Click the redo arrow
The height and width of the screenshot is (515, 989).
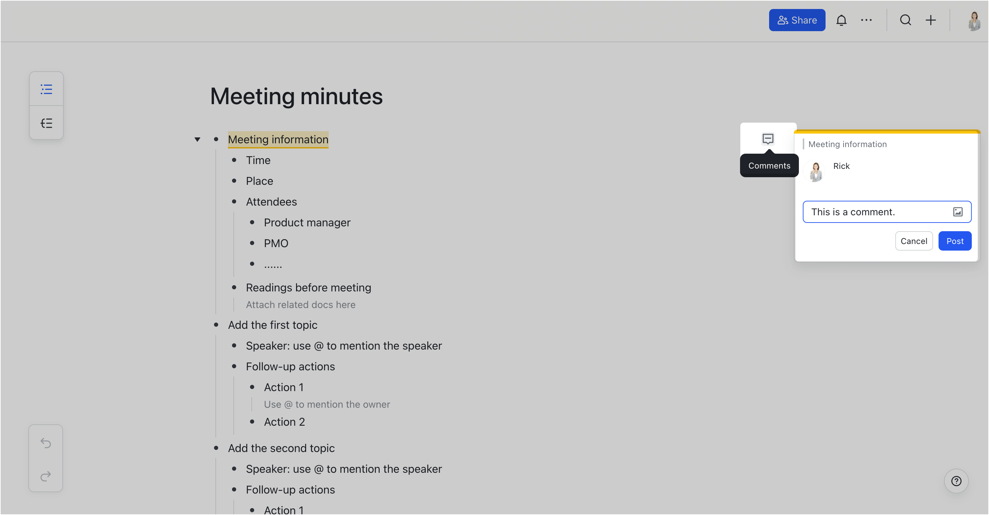(46, 476)
